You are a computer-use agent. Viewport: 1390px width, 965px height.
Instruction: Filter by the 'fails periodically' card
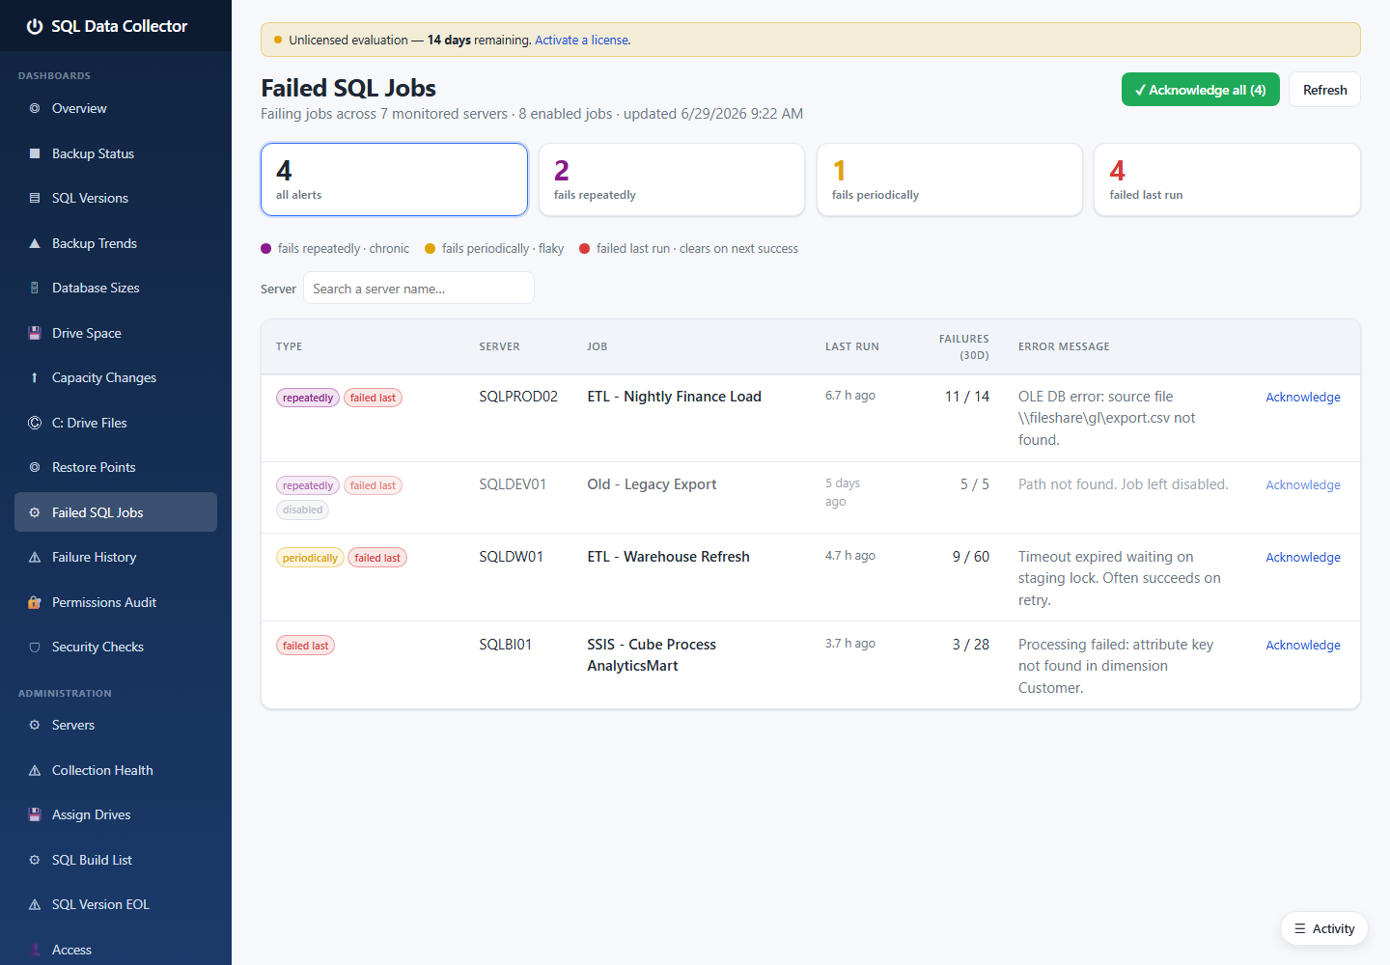tap(950, 179)
